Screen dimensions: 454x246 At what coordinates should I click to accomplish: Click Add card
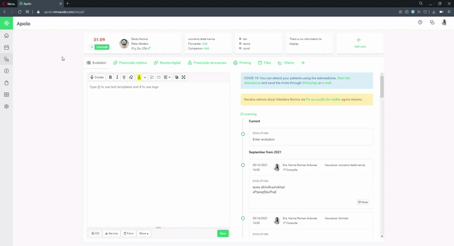click(360, 43)
